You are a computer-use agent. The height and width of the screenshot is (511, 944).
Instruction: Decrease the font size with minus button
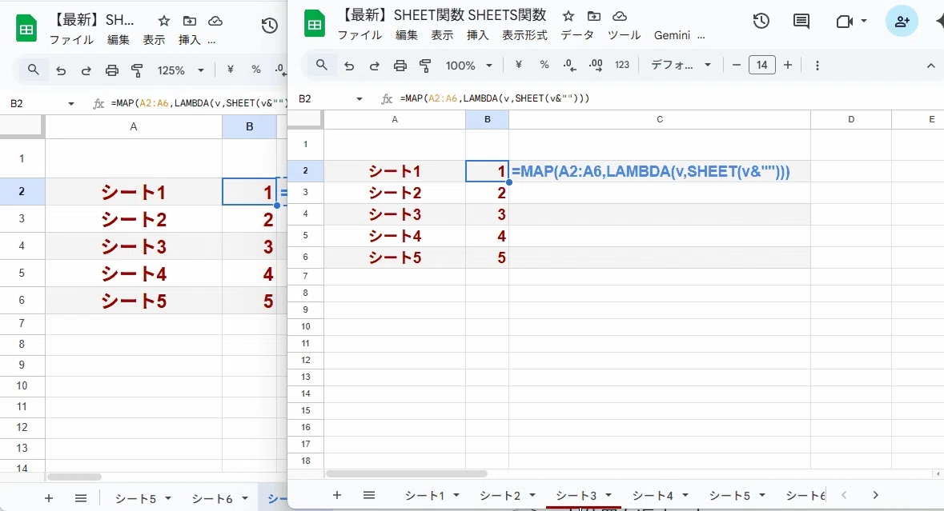click(736, 65)
